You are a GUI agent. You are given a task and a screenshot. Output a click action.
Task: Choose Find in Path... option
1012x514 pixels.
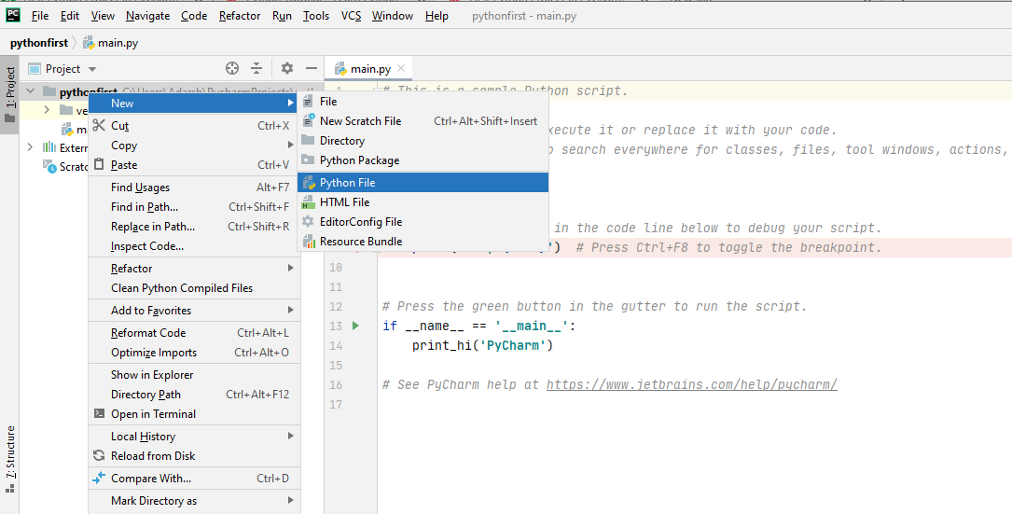(x=194, y=207)
